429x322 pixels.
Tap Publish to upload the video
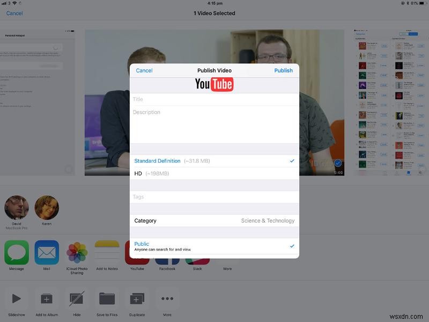point(283,70)
